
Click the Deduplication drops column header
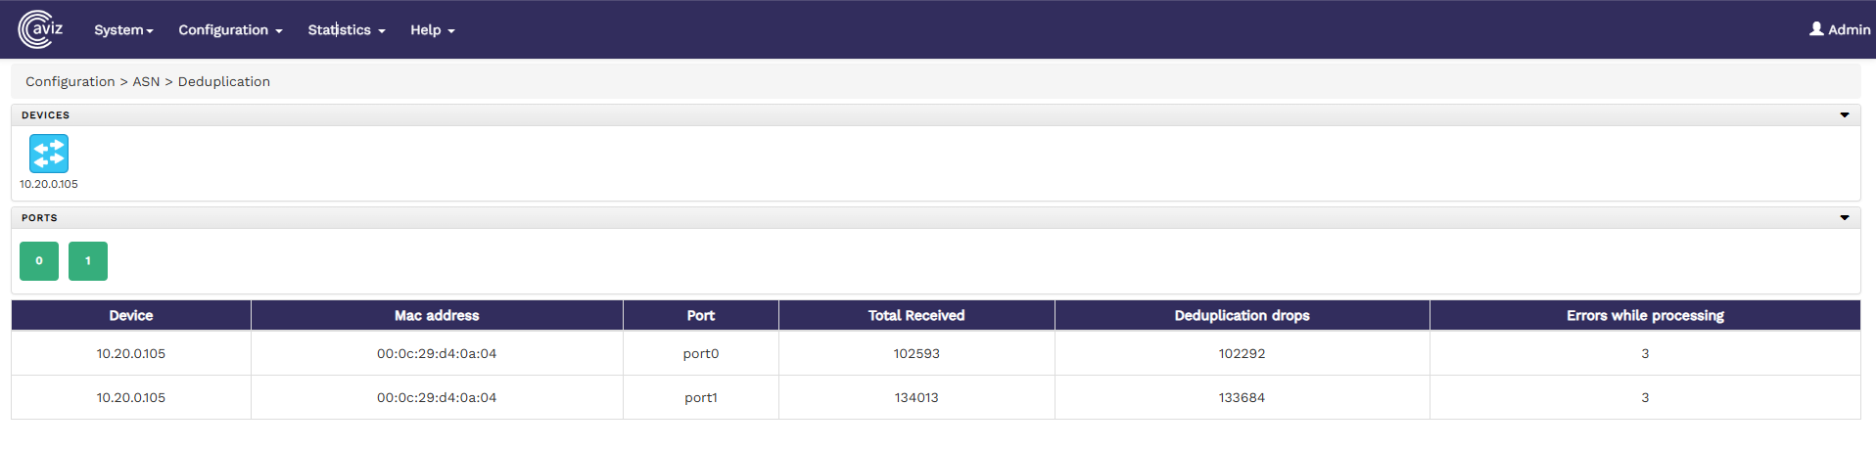click(1242, 315)
